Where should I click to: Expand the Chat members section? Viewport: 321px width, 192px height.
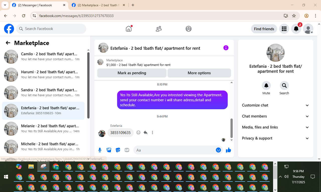tap(276, 116)
